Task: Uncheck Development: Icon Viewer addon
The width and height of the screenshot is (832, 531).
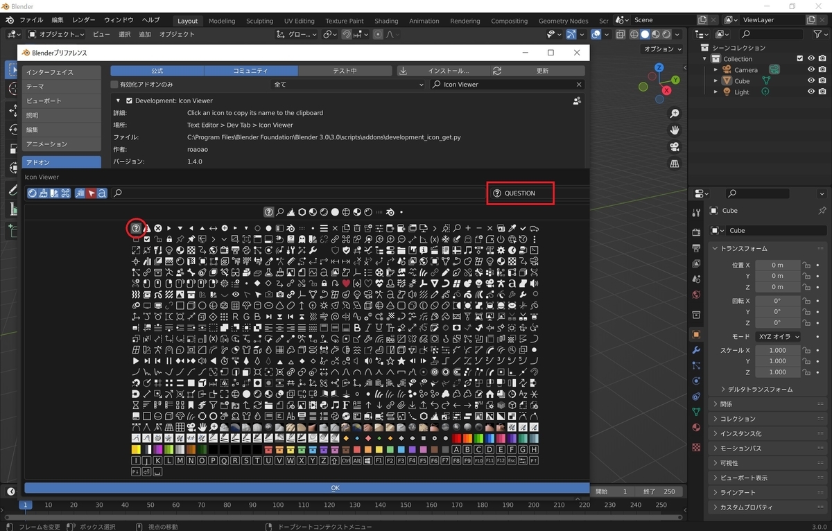Action: 129,101
